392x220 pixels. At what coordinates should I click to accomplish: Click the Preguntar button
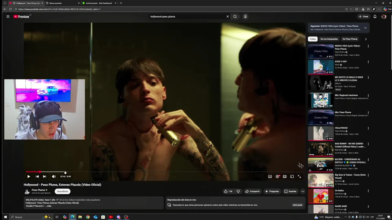click(272, 191)
